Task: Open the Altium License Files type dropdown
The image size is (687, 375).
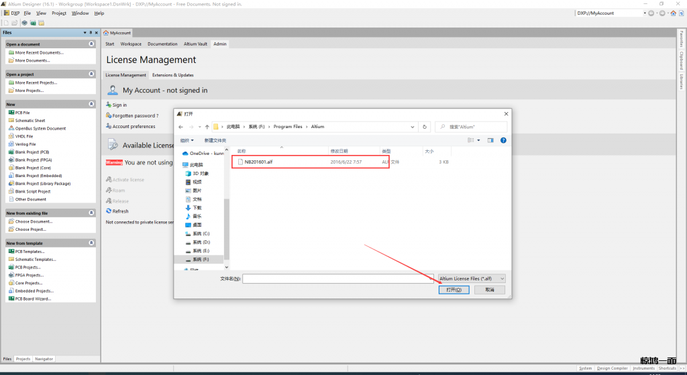Action: tap(471, 278)
